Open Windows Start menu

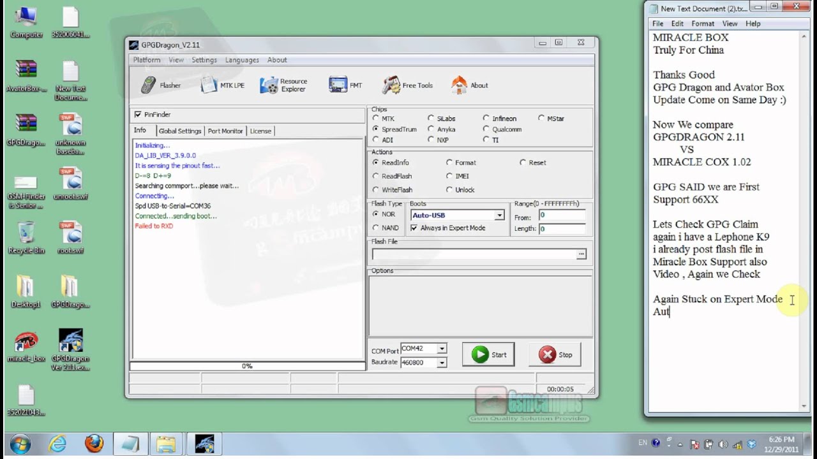tap(20, 443)
